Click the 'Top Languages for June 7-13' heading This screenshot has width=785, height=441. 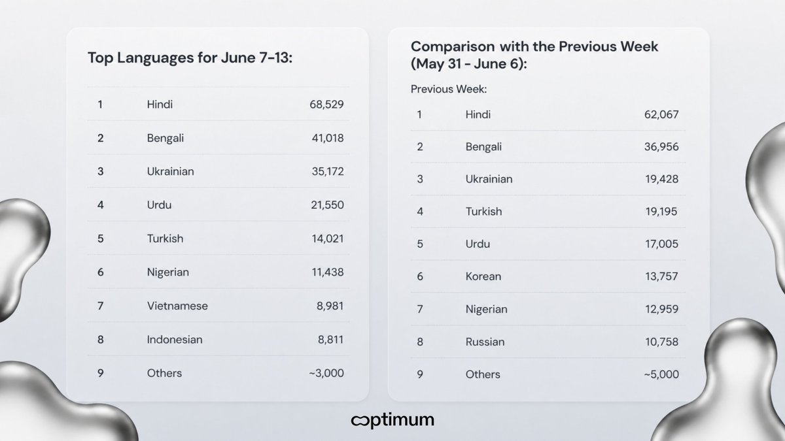190,57
